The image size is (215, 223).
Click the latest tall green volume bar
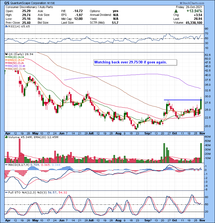pyautogui.click(x=201, y=153)
